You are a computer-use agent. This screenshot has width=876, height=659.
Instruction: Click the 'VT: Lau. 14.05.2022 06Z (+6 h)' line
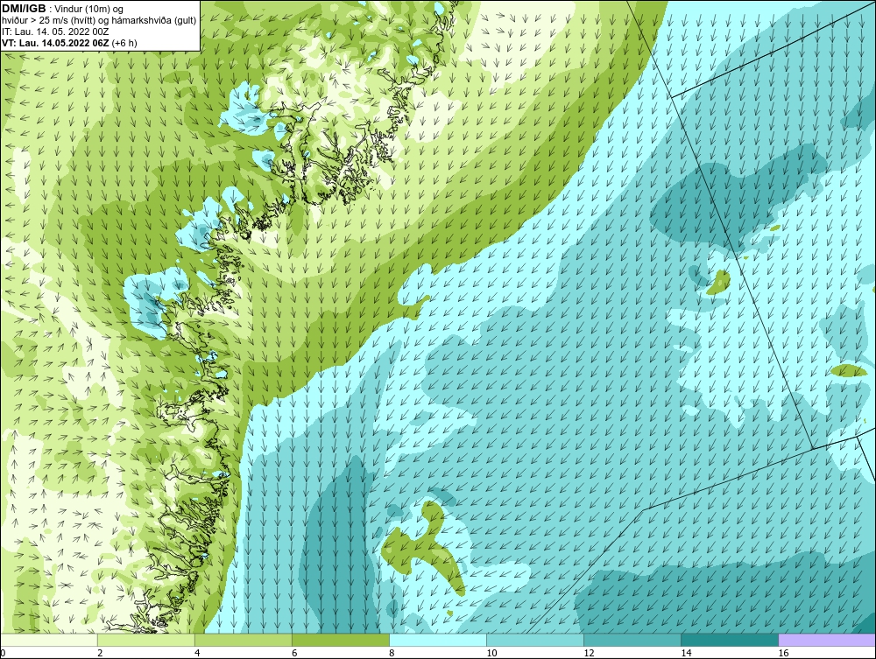(70, 43)
